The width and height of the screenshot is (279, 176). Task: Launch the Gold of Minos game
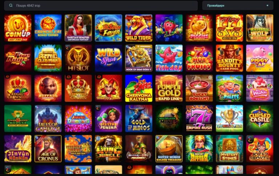[x=139, y=118]
